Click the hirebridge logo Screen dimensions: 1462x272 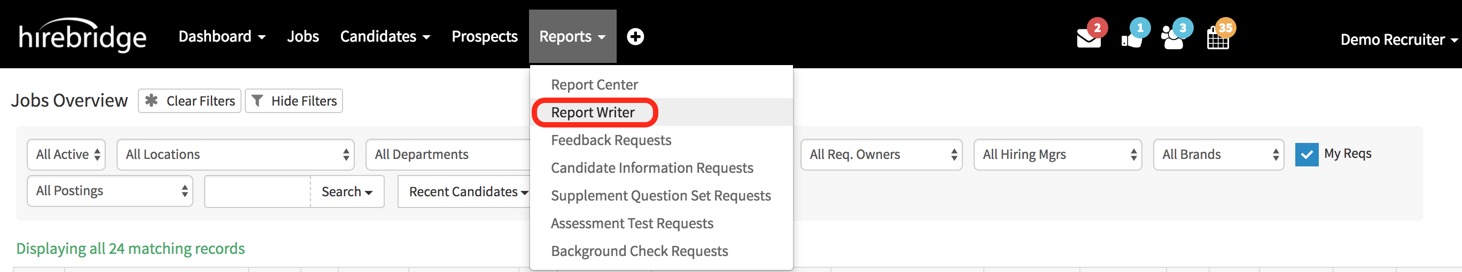[82, 36]
